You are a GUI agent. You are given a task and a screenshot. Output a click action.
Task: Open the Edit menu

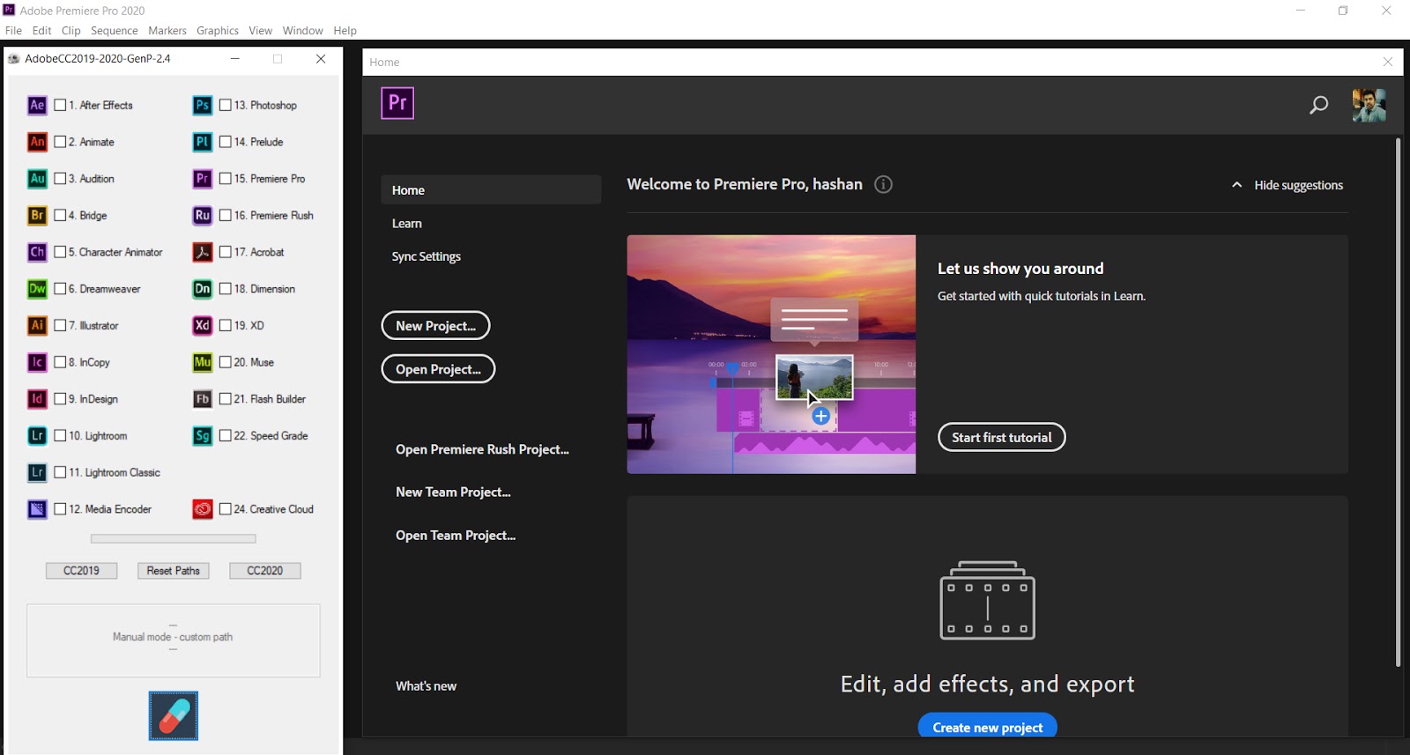click(x=41, y=30)
